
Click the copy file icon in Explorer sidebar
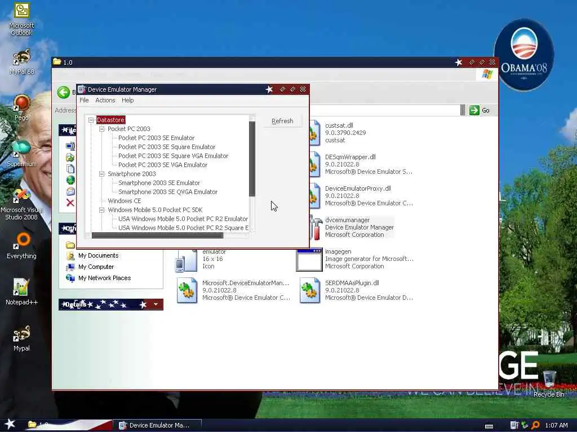coord(70,169)
